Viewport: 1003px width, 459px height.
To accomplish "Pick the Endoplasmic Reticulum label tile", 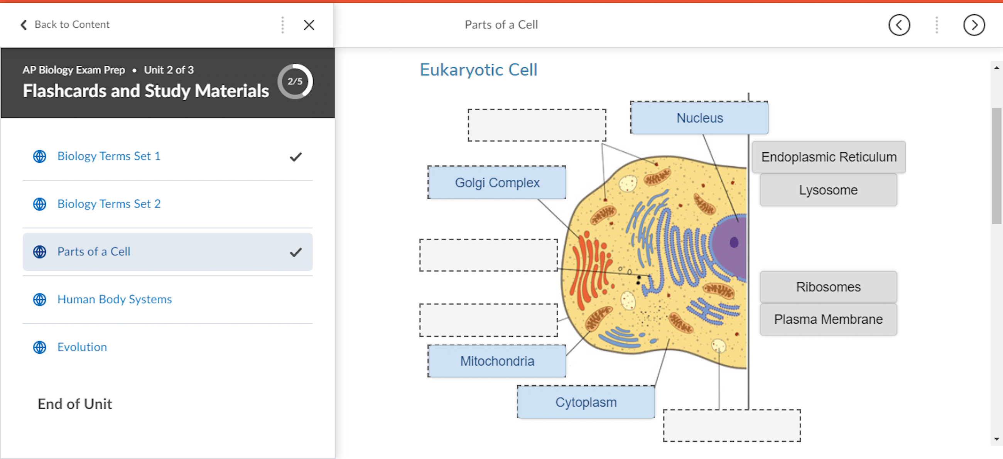I will click(828, 157).
